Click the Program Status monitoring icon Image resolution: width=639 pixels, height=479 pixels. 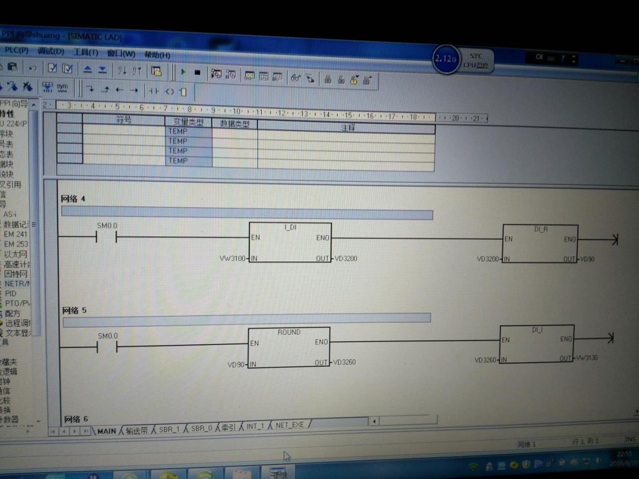click(x=216, y=74)
